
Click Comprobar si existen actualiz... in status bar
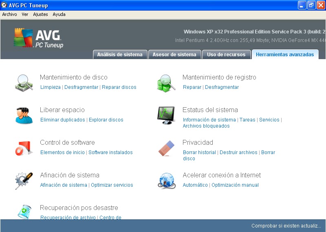click(286, 226)
